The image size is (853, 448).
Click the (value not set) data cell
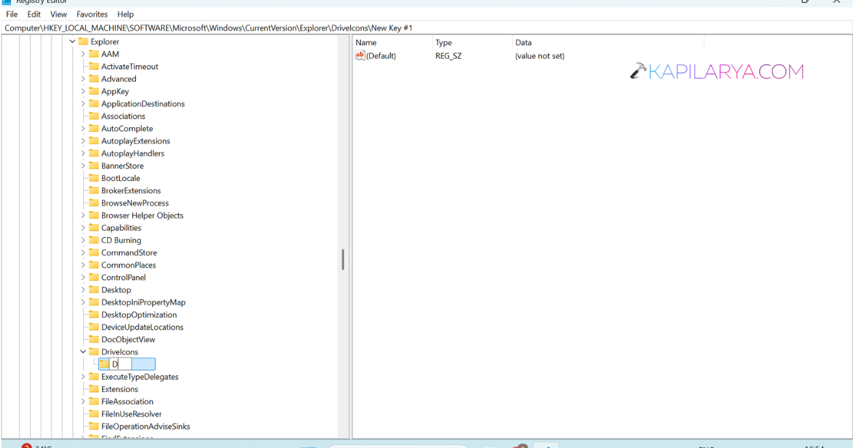pyautogui.click(x=540, y=56)
